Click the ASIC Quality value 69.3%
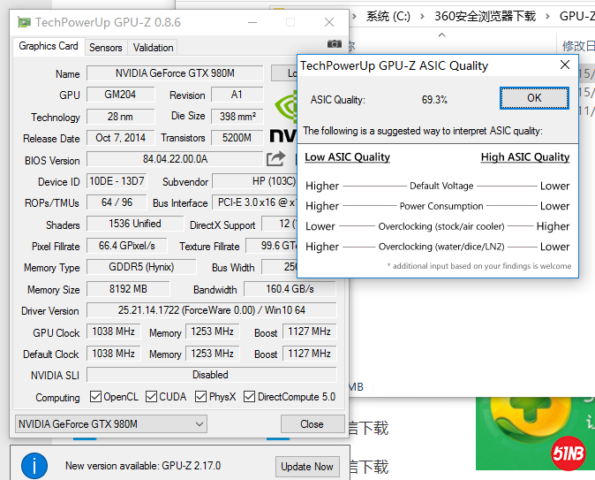 434,100
